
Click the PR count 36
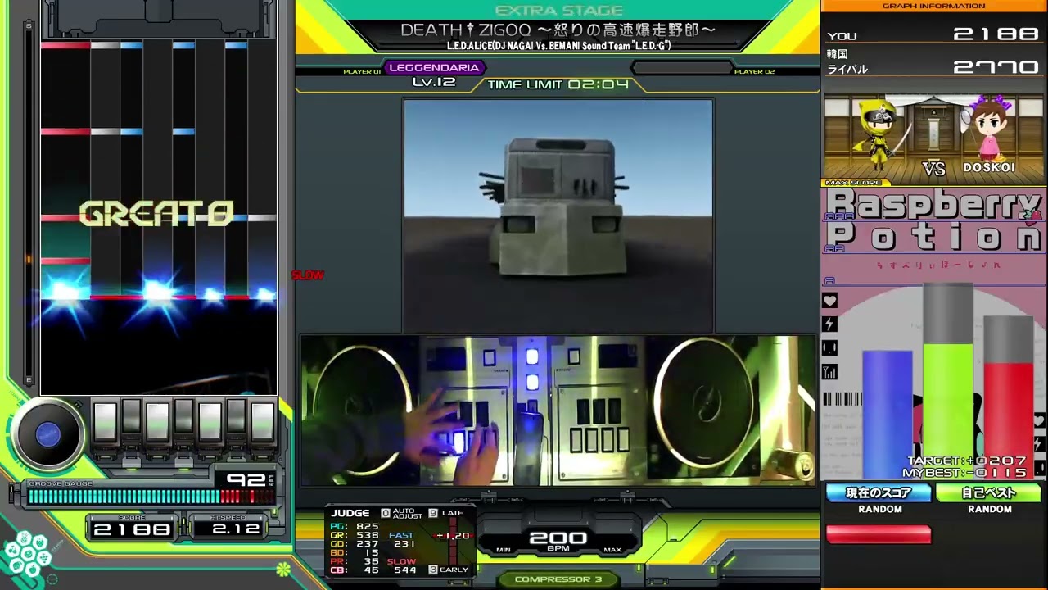coord(373,562)
